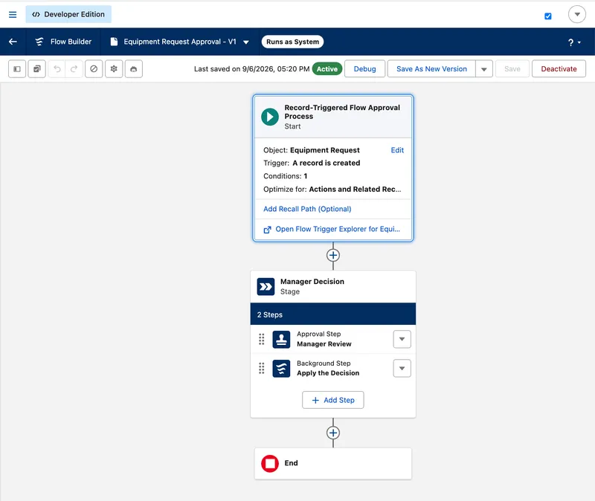The image size is (595, 501).
Task: Select the Apply the Decision step
Action: [328, 373]
